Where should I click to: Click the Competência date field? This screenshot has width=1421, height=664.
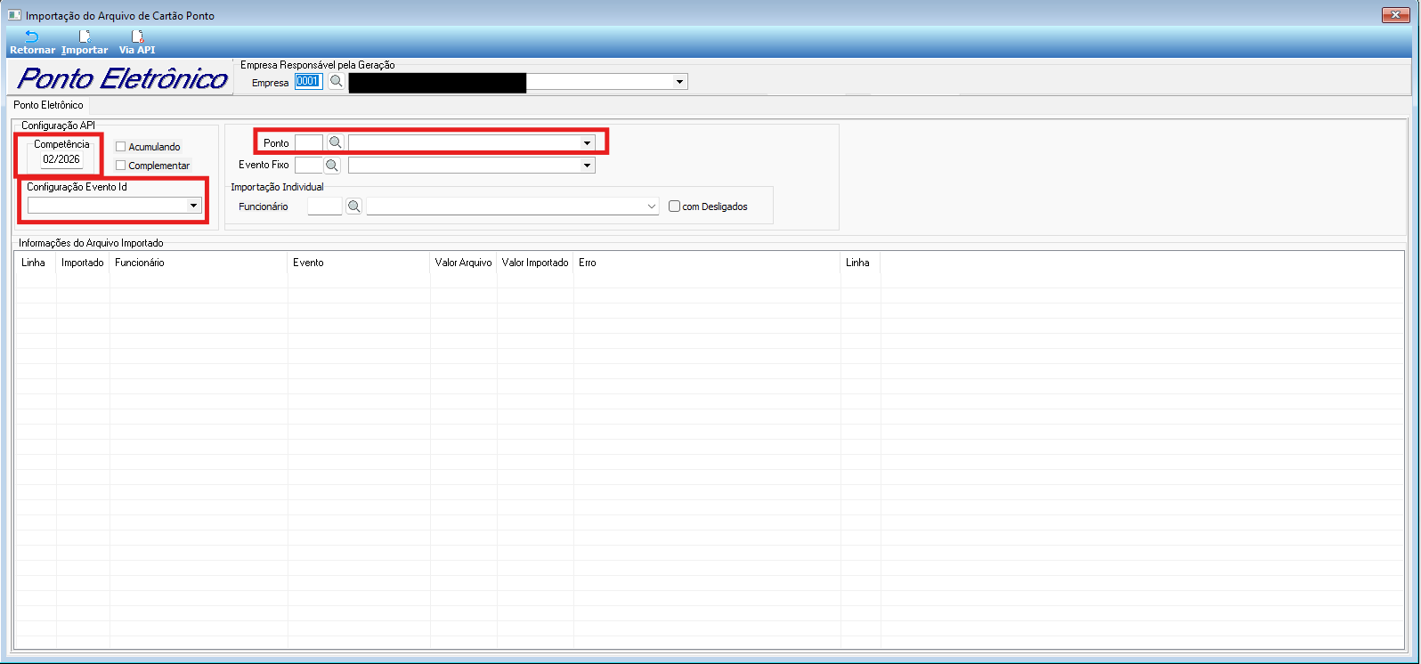coord(61,159)
